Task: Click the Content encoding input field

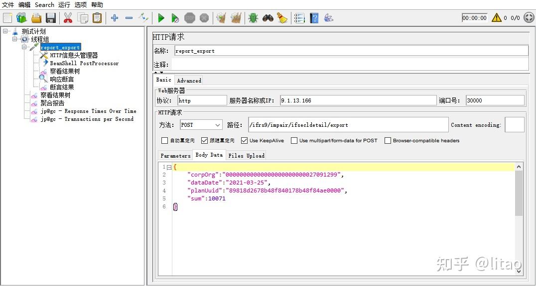Action: coord(515,125)
